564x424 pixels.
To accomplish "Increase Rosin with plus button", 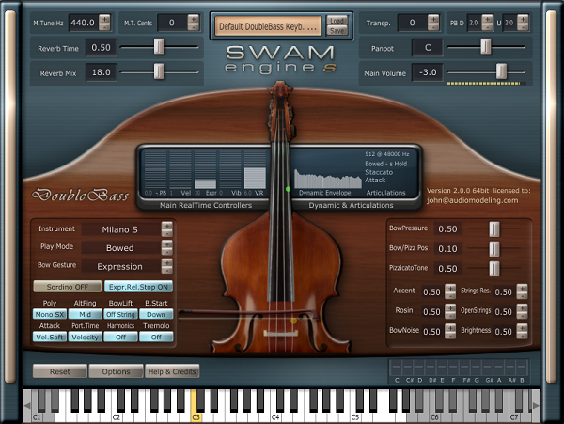I will (x=450, y=307).
